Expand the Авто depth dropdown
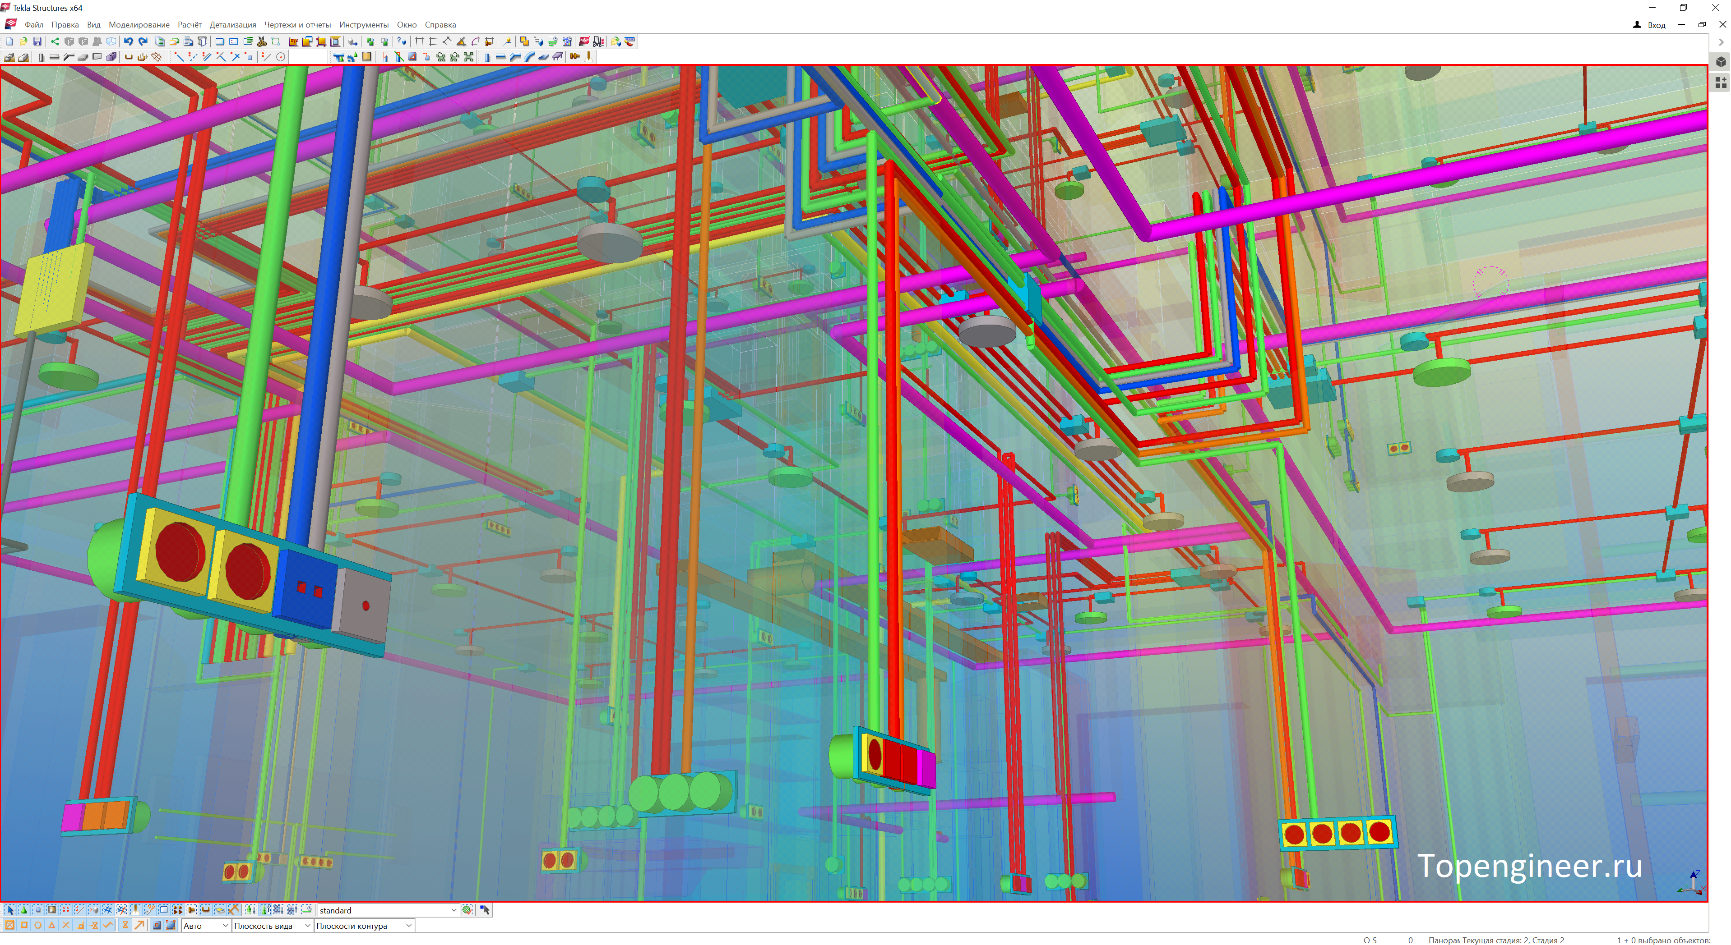Screen dimensions: 1731x945 pyautogui.click(x=225, y=926)
